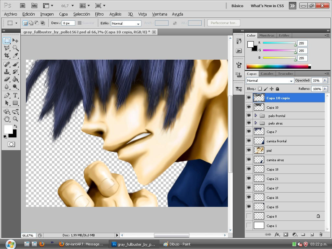Hide the pelo frontal group
The width and height of the screenshot is (332, 249).
pos(249,116)
